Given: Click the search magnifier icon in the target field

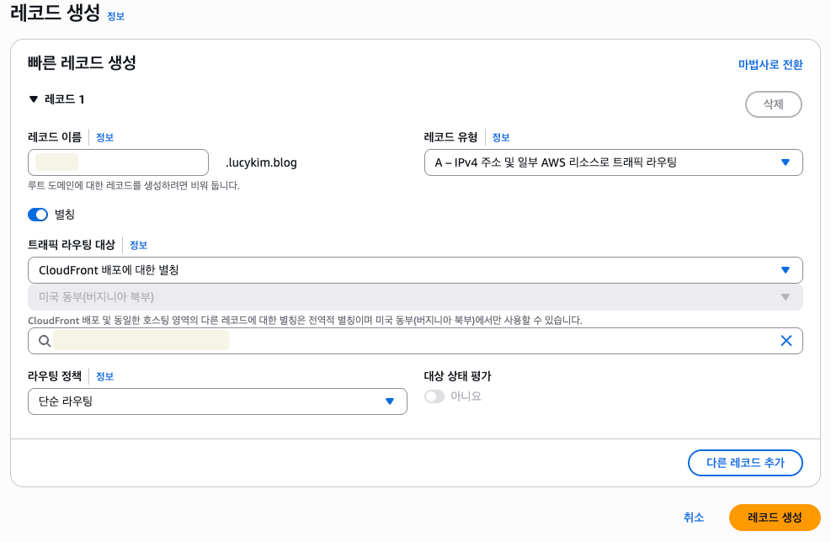Looking at the screenshot, I should [45, 341].
